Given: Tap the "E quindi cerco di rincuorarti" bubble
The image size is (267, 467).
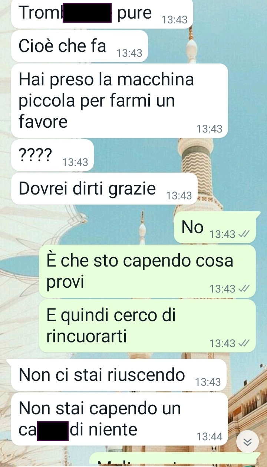Looking at the screenshot, I should coord(147,326).
